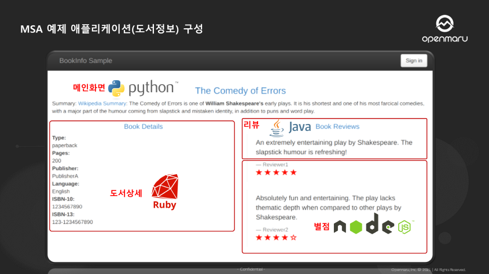Click the red 도서상세 label
489x274 pixels.
pyautogui.click(x=126, y=193)
